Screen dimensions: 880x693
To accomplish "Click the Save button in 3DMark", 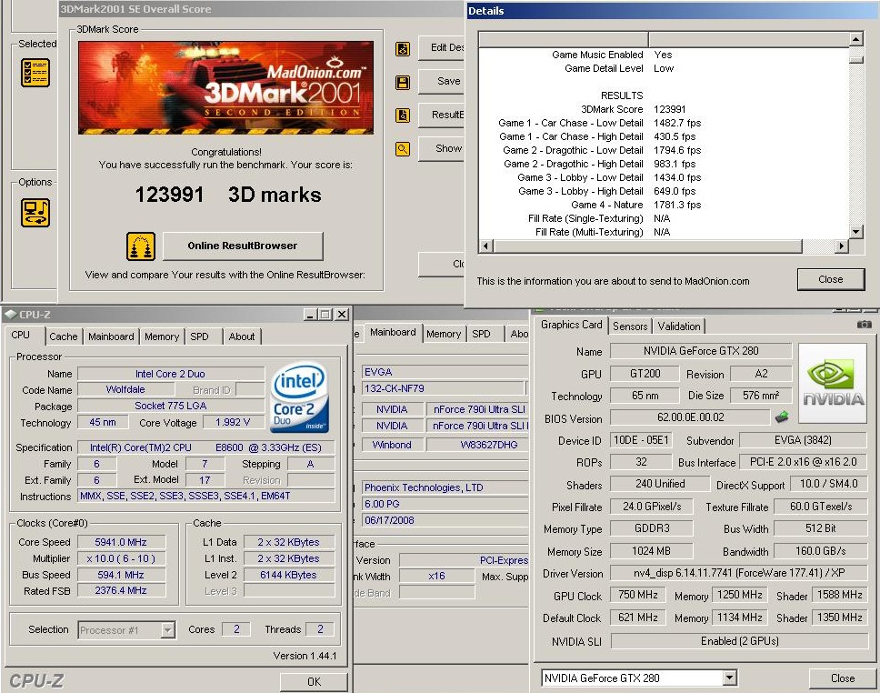I will pyautogui.click(x=442, y=81).
